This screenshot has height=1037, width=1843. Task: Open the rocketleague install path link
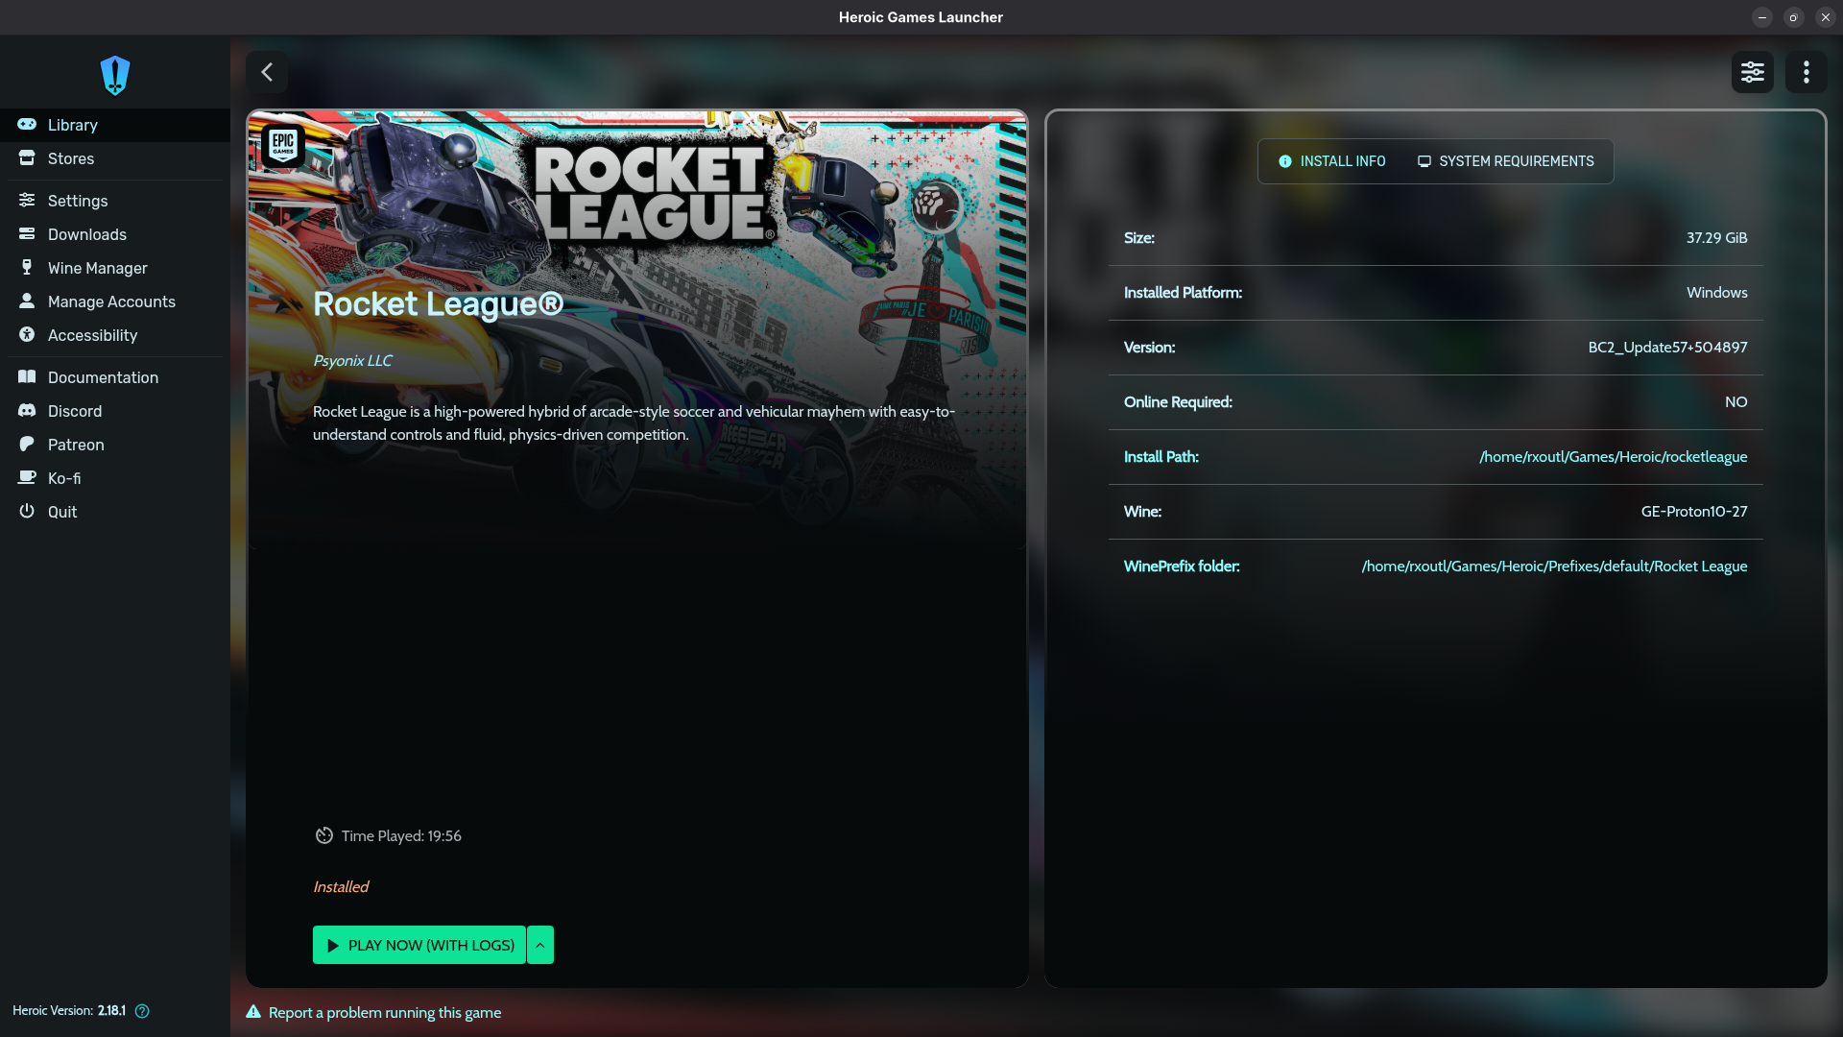coord(1613,457)
